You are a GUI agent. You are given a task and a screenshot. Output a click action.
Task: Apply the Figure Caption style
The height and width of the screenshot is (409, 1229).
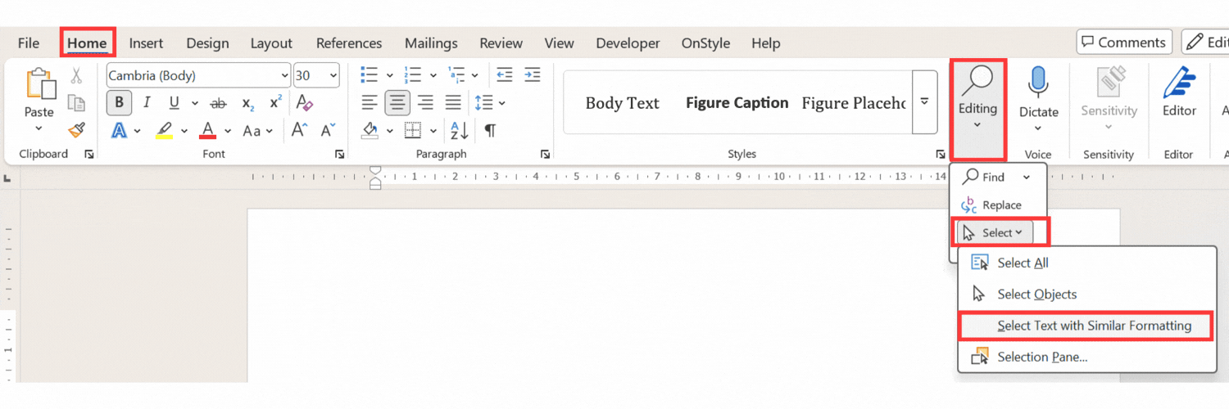tap(737, 103)
